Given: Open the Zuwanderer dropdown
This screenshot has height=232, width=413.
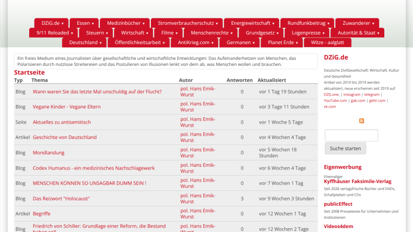Looking at the screenshot, I should point(358,23).
